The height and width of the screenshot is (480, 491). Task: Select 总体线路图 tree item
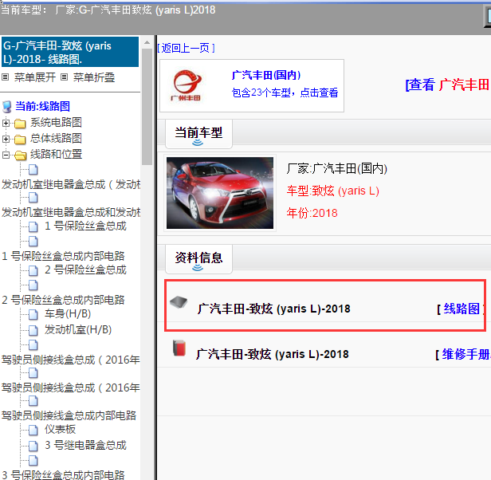[x=56, y=138]
